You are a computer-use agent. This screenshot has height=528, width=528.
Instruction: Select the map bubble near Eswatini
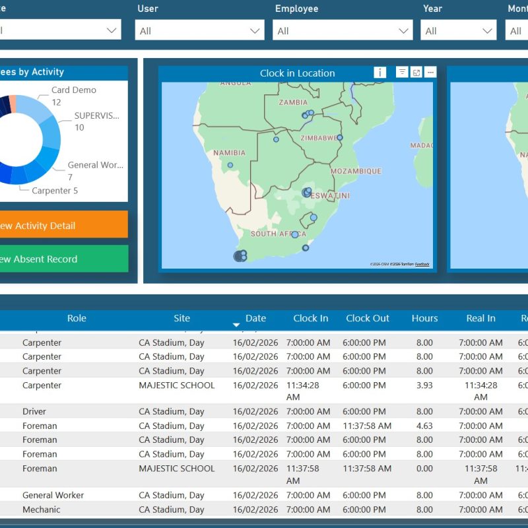[307, 193]
